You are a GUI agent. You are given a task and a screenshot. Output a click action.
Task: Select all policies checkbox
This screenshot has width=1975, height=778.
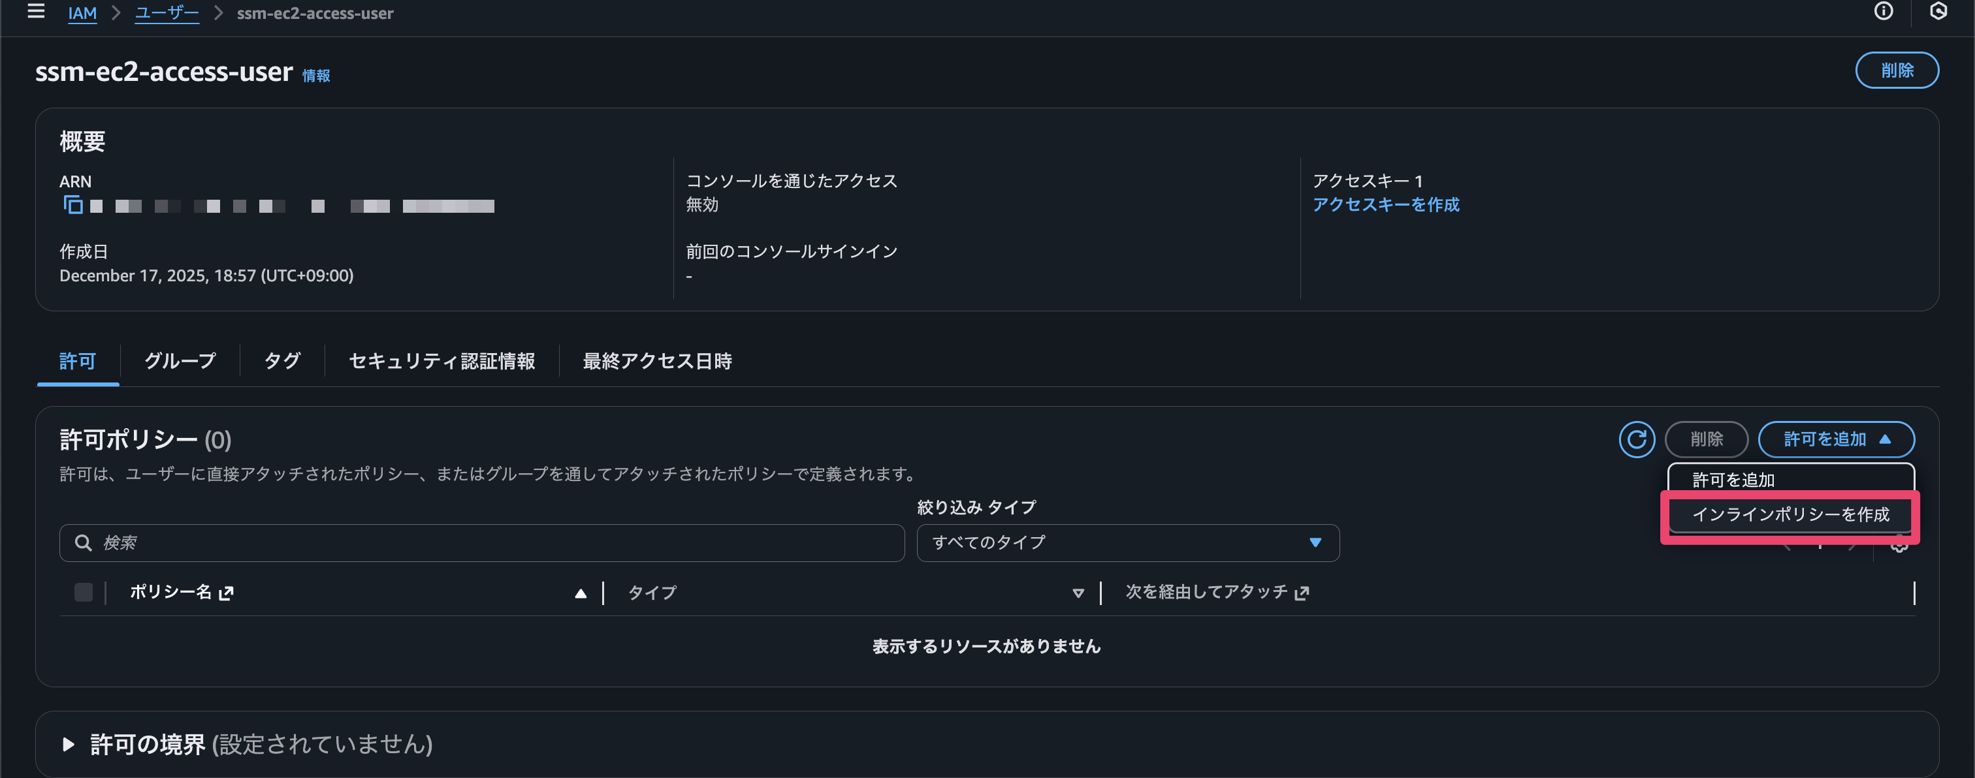[84, 592]
